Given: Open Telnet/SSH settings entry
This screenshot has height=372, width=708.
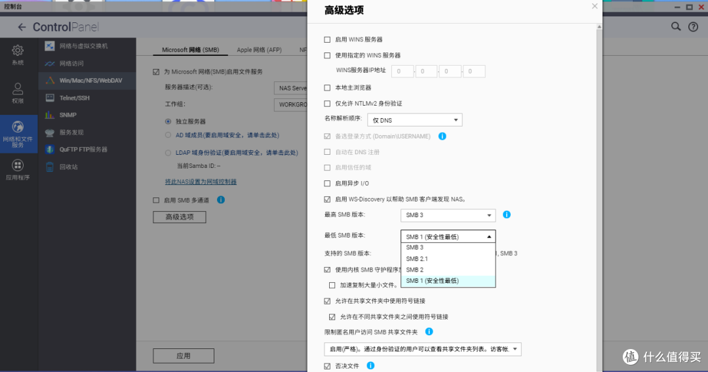Looking at the screenshot, I should 87,98.
